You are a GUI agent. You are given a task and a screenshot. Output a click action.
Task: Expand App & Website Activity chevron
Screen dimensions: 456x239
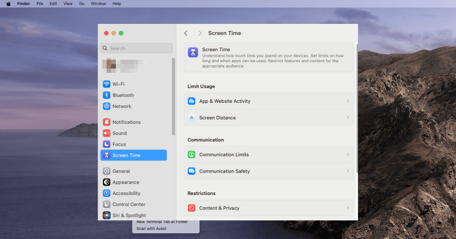[x=347, y=101]
